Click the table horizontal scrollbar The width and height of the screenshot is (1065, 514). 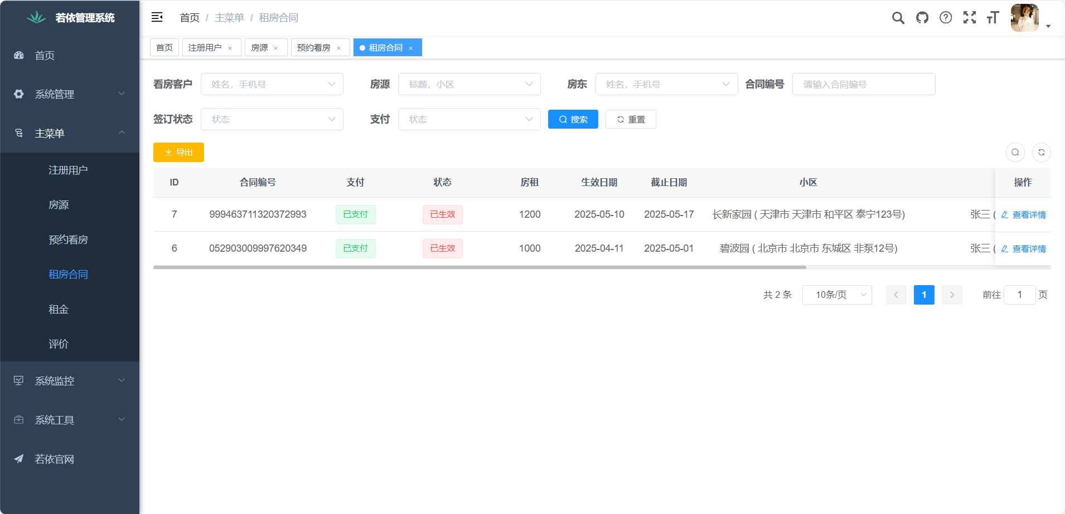click(x=480, y=267)
